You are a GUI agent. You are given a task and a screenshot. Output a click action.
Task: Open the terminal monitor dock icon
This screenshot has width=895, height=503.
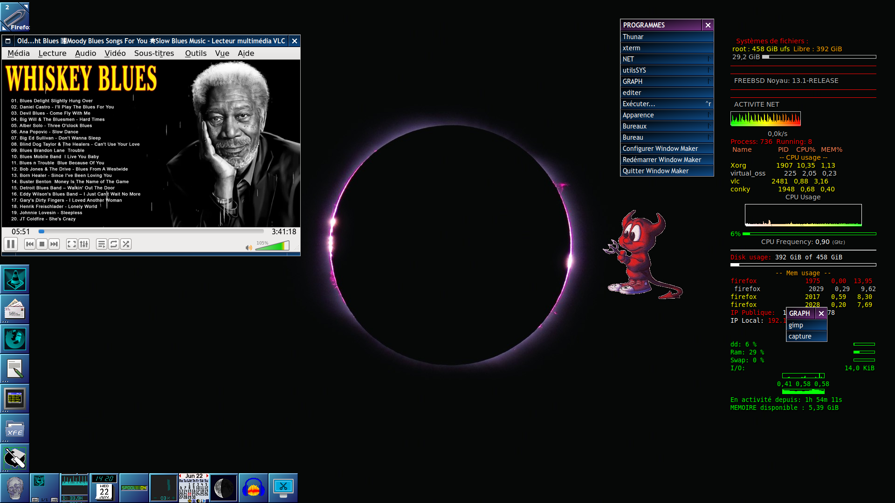click(x=15, y=399)
